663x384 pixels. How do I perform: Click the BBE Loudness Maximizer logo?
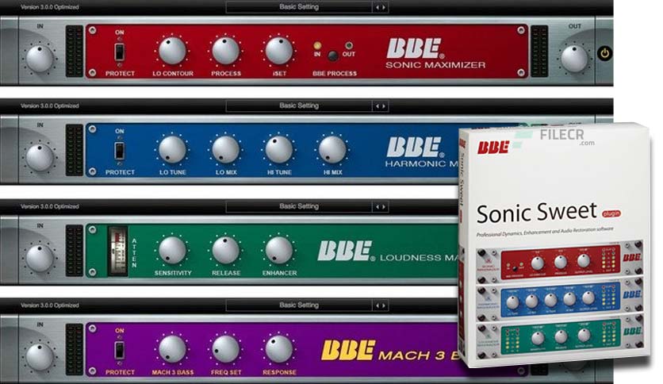coord(388,252)
